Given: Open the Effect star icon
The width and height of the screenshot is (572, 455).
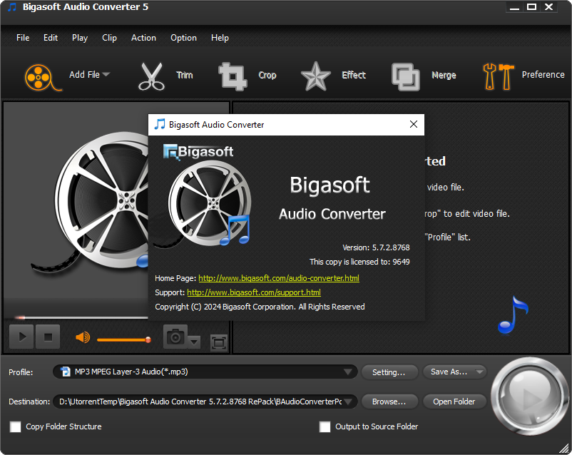Looking at the screenshot, I should click(x=315, y=76).
